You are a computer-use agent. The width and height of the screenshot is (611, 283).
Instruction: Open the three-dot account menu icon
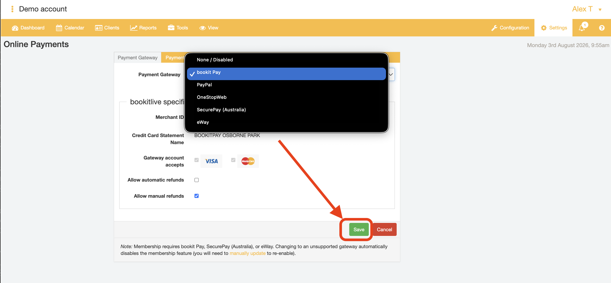12,9
